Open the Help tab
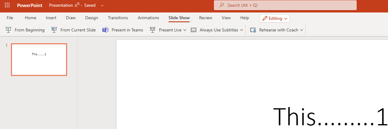 (x=245, y=18)
